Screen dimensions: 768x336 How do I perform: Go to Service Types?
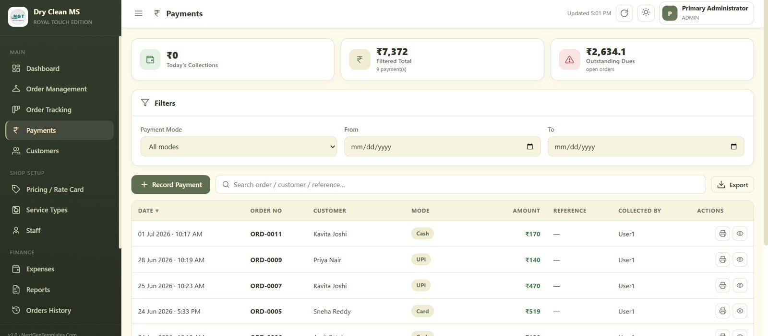[x=60, y=210]
